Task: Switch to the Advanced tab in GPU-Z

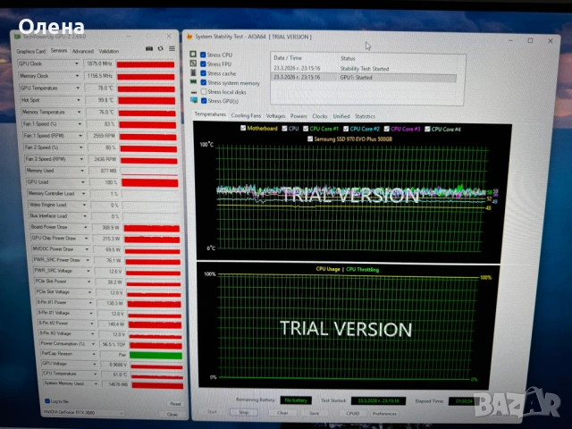Action: (x=81, y=51)
